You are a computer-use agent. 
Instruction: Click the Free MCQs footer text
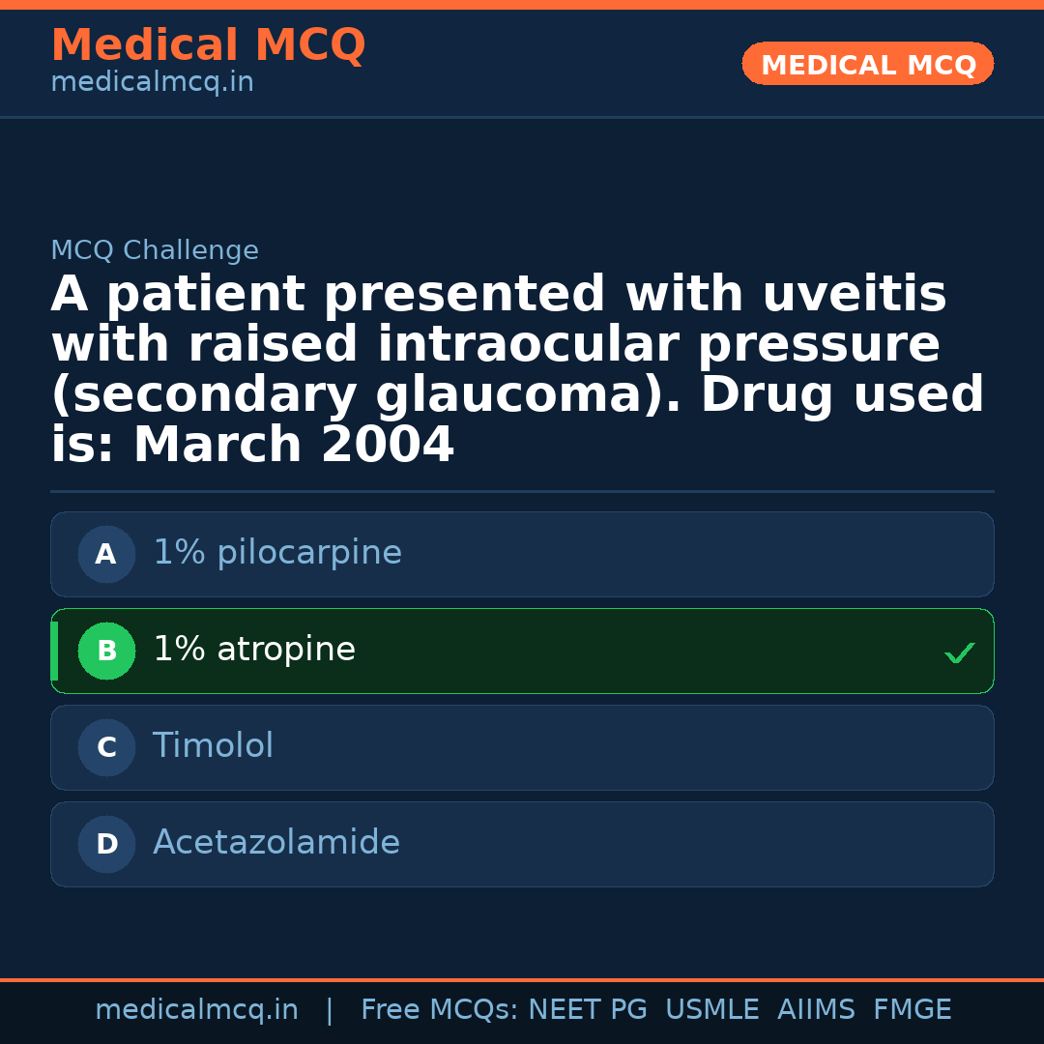440,1010
